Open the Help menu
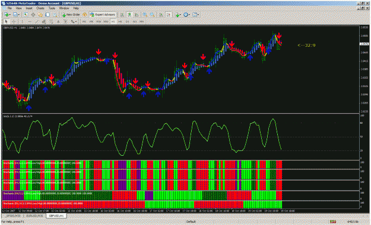371x225 pixels. (x=76, y=8)
